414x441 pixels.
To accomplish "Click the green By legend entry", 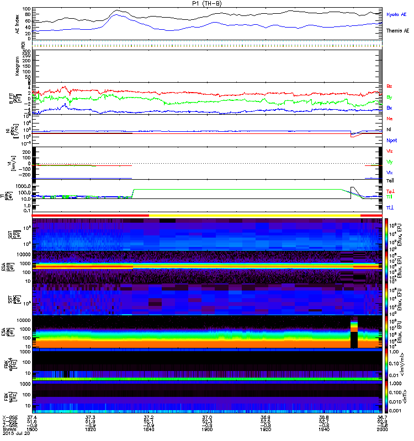I will [389, 97].
